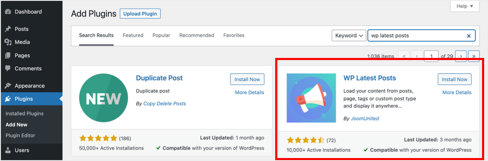Switch to the Favorites tab
The width and height of the screenshot is (488, 161).
click(x=234, y=35)
